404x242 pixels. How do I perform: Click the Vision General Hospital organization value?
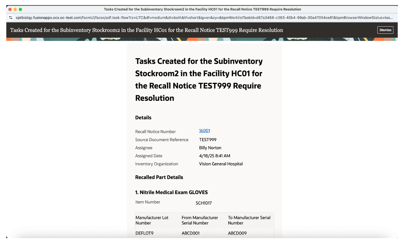point(221,164)
